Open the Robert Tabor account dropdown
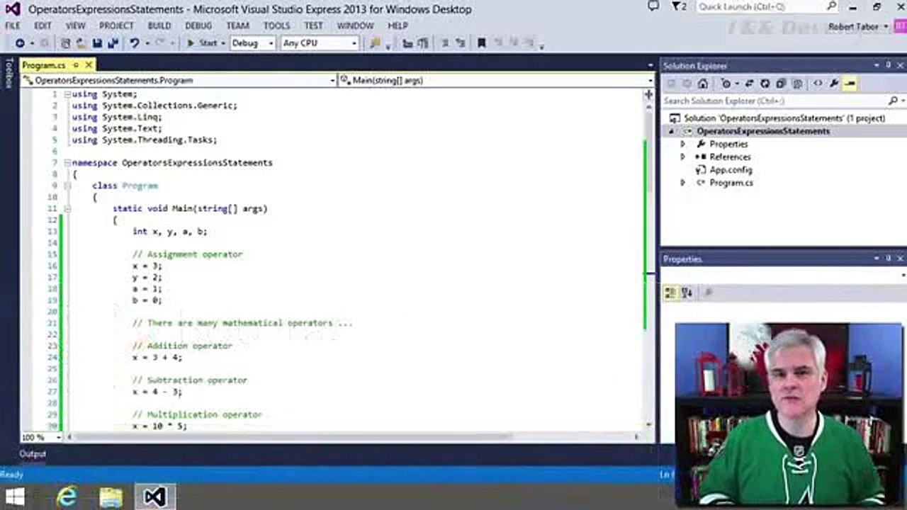Image resolution: width=907 pixels, height=510 pixels. tap(858, 27)
